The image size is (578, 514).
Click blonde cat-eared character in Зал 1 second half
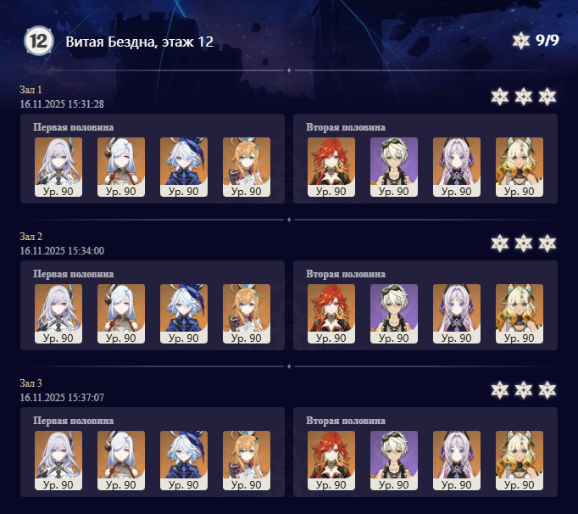(x=519, y=167)
